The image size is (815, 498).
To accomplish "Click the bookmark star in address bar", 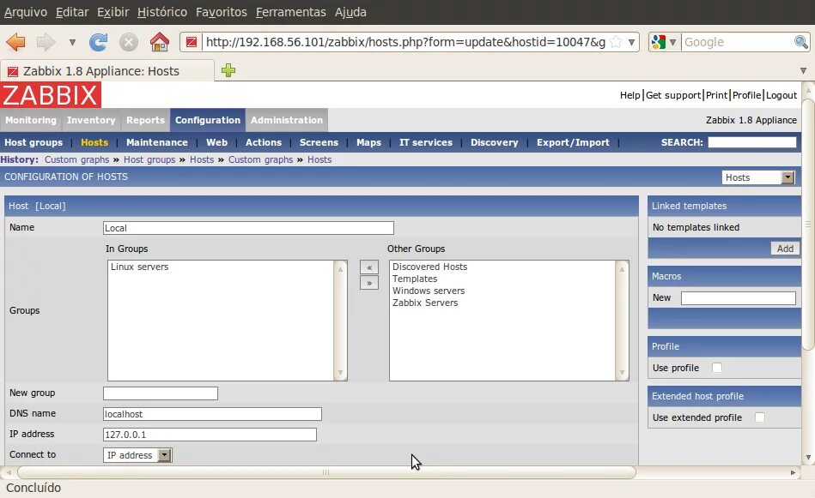I will [616, 42].
